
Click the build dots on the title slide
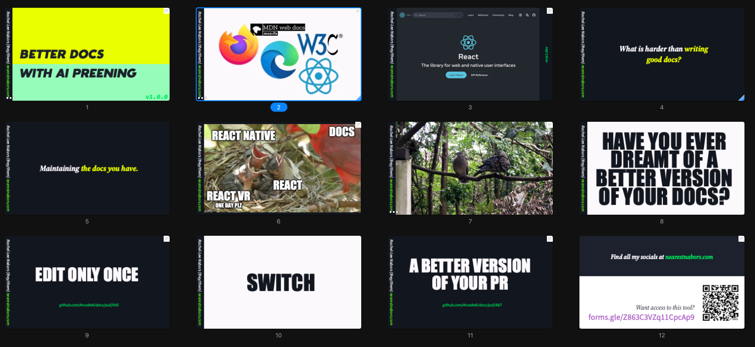click(10, 98)
